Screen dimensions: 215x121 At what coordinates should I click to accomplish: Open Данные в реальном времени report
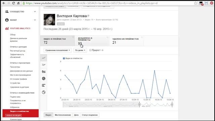click(x=18, y=40)
